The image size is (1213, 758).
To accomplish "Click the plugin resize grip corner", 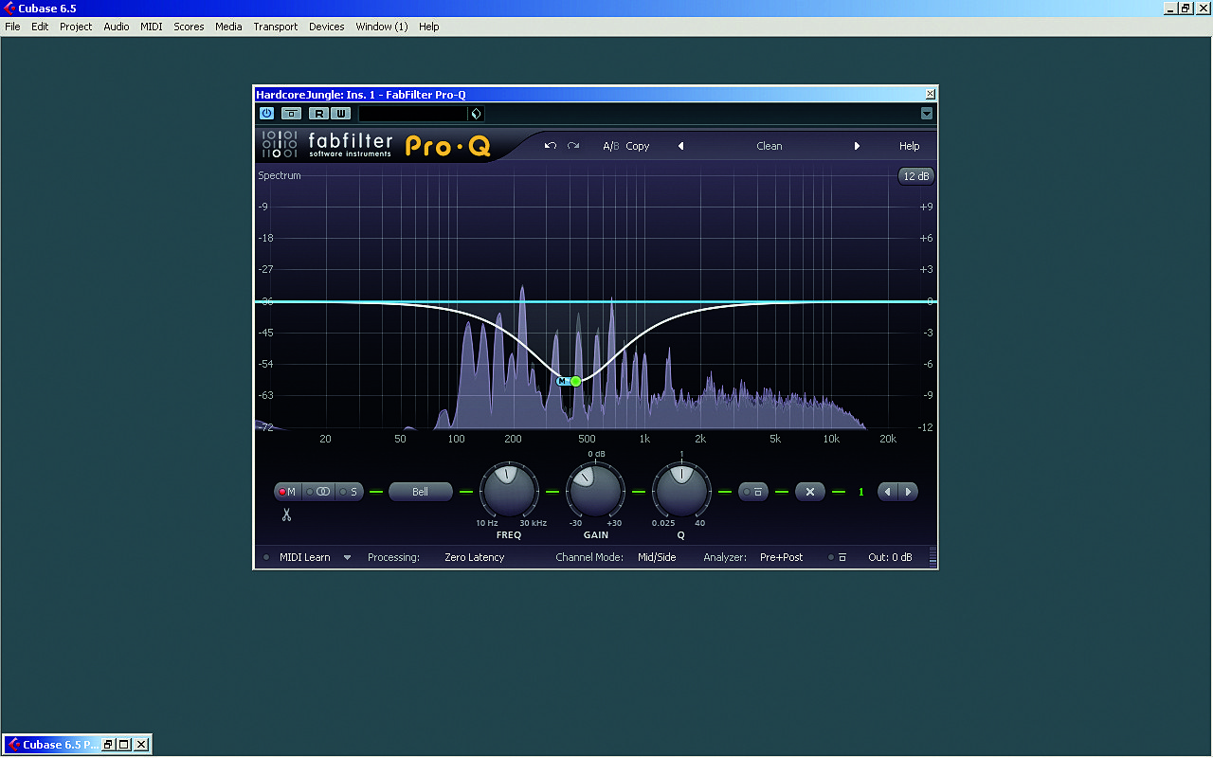I will (x=932, y=556).
